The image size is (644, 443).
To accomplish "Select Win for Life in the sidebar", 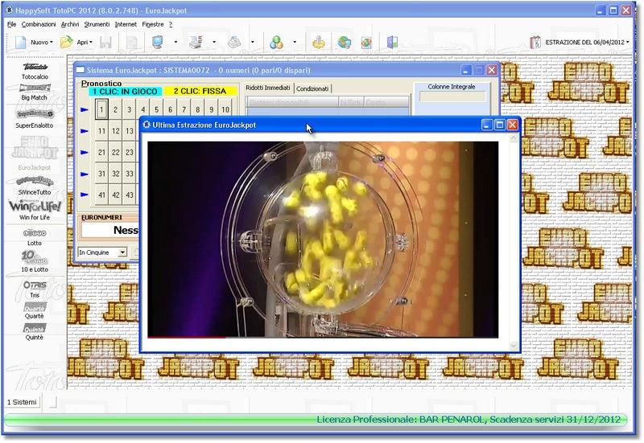I will coord(35,210).
